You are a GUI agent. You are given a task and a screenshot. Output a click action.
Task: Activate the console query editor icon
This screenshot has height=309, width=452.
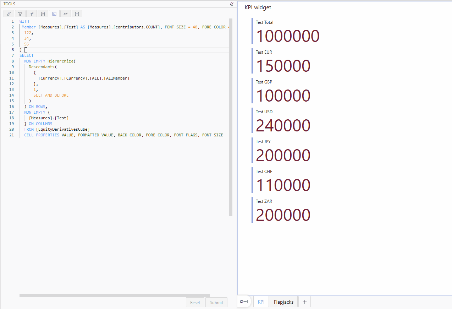[x=54, y=13]
